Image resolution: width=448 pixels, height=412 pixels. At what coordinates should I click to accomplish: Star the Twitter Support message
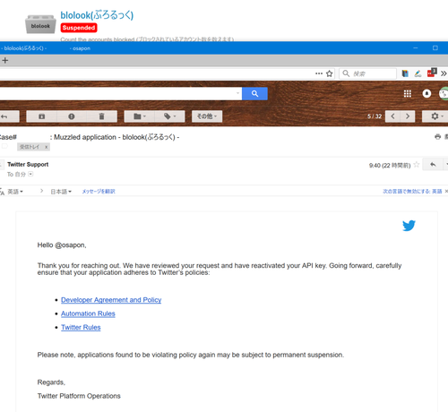417,165
